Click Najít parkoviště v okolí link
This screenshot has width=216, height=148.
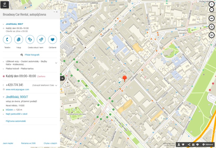tap(17, 114)
